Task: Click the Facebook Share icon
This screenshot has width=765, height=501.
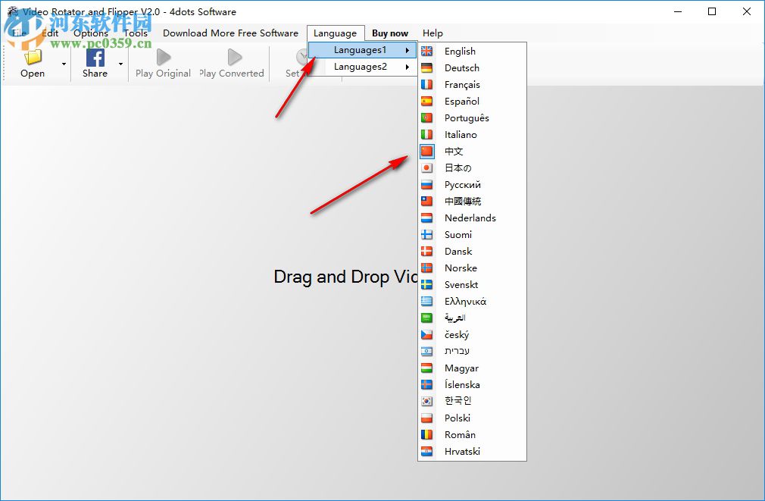Action: [95, 58]
